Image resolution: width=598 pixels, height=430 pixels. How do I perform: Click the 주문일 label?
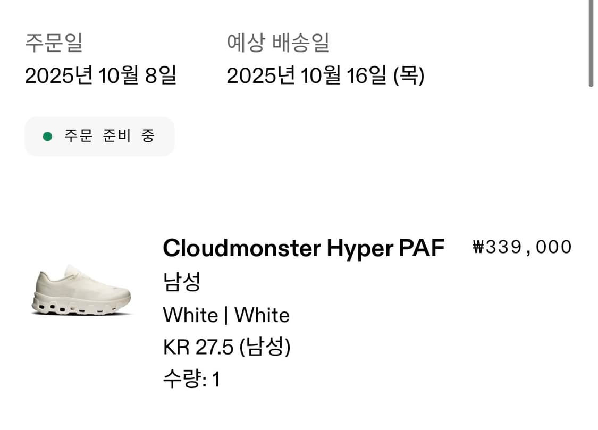tap(54, 43)
